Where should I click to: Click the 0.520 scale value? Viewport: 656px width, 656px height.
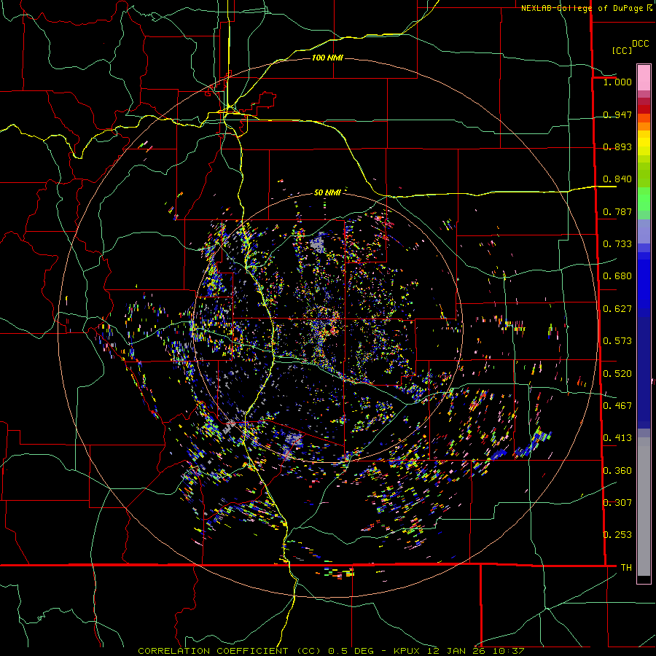pos(617,374)
